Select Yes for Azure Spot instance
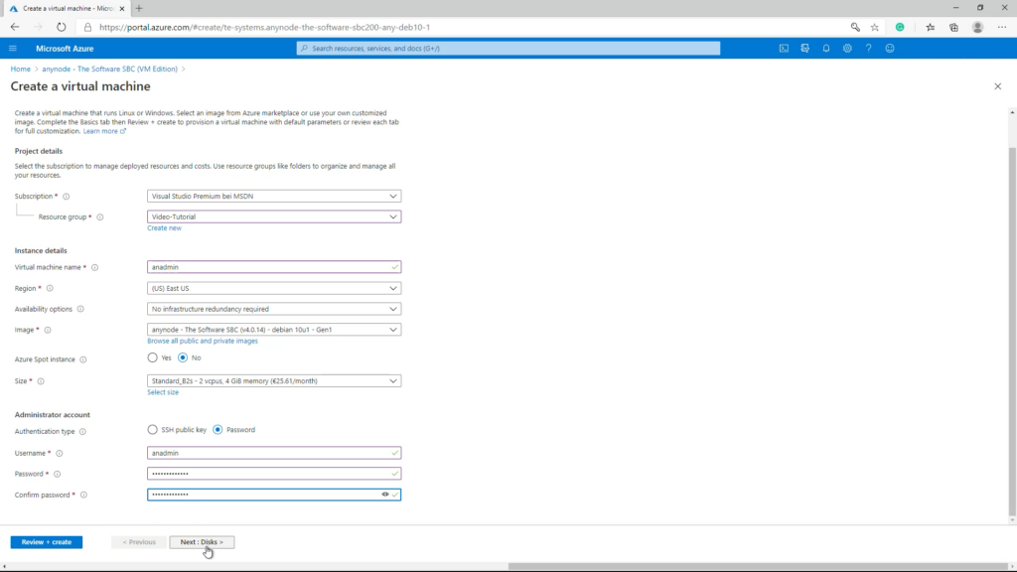 152,357
